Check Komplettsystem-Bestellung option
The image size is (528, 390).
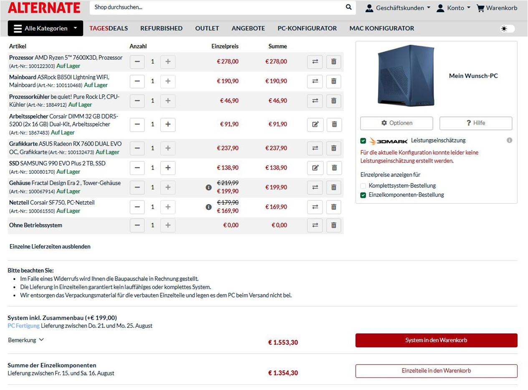pyautogui.click(x=363, y=186)
